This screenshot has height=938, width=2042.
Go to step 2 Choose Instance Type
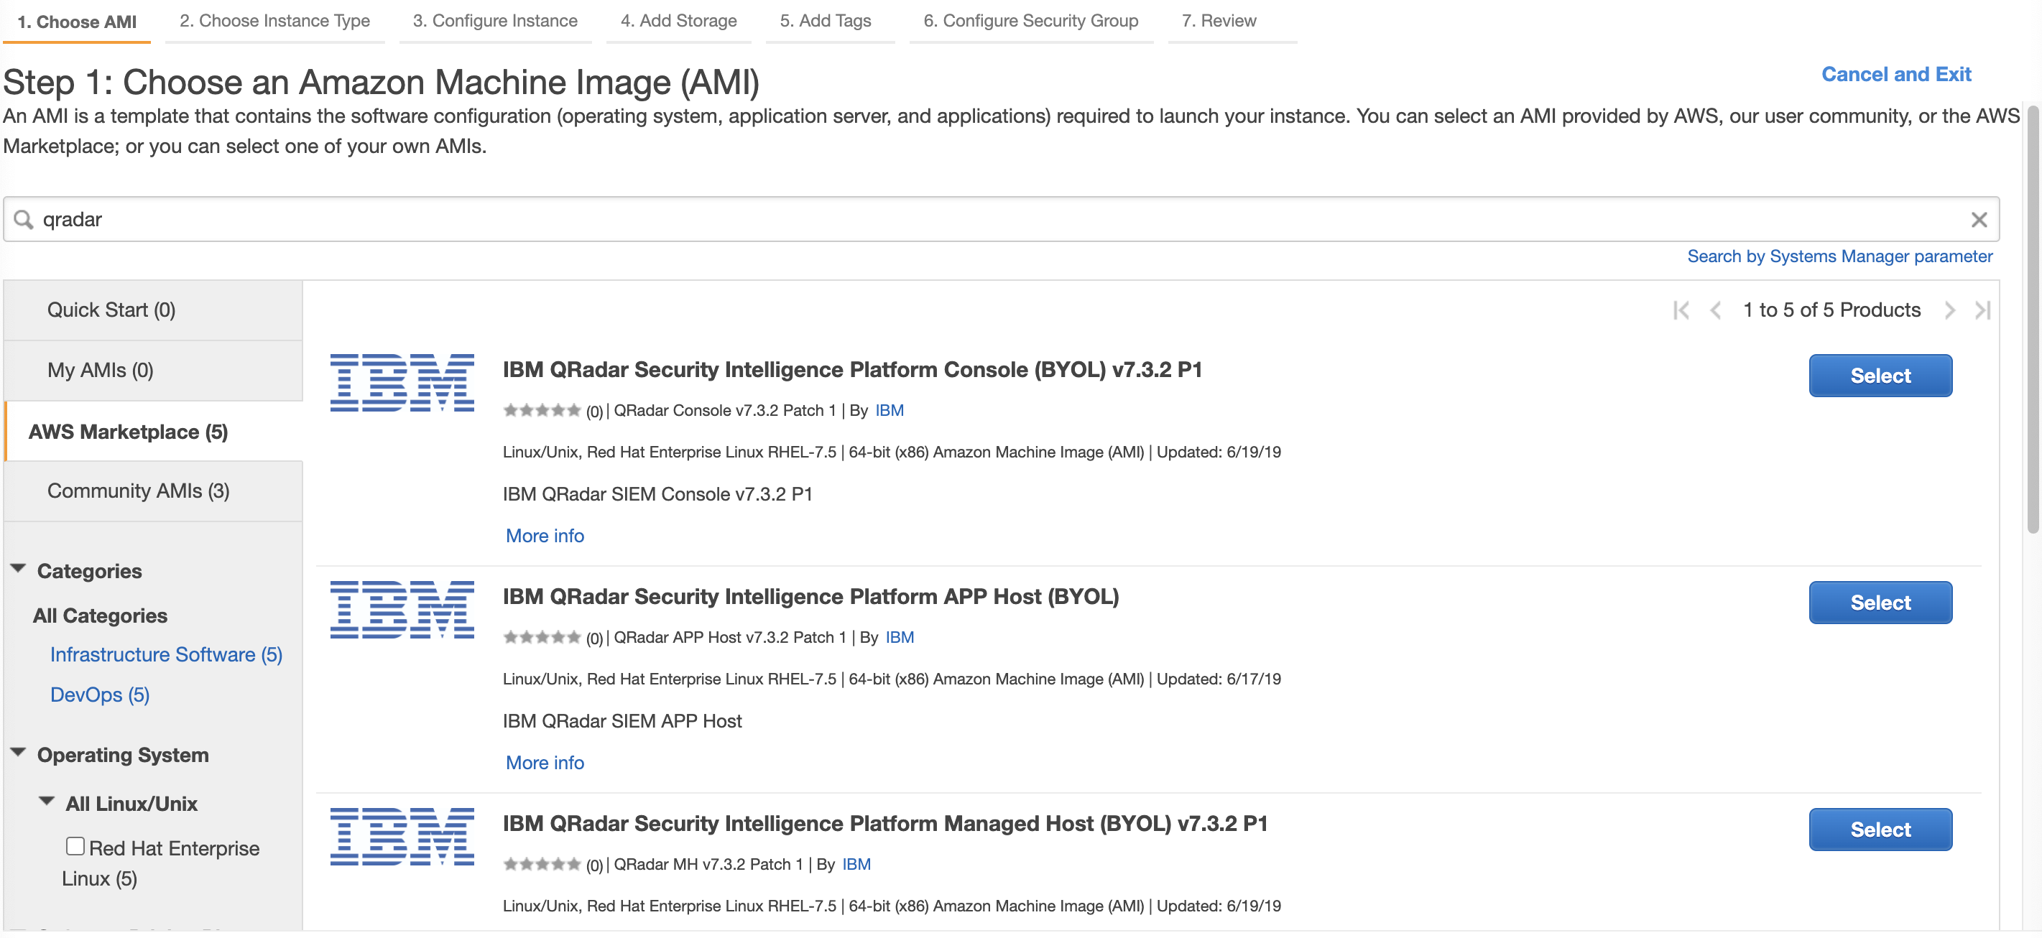(274, 22)
